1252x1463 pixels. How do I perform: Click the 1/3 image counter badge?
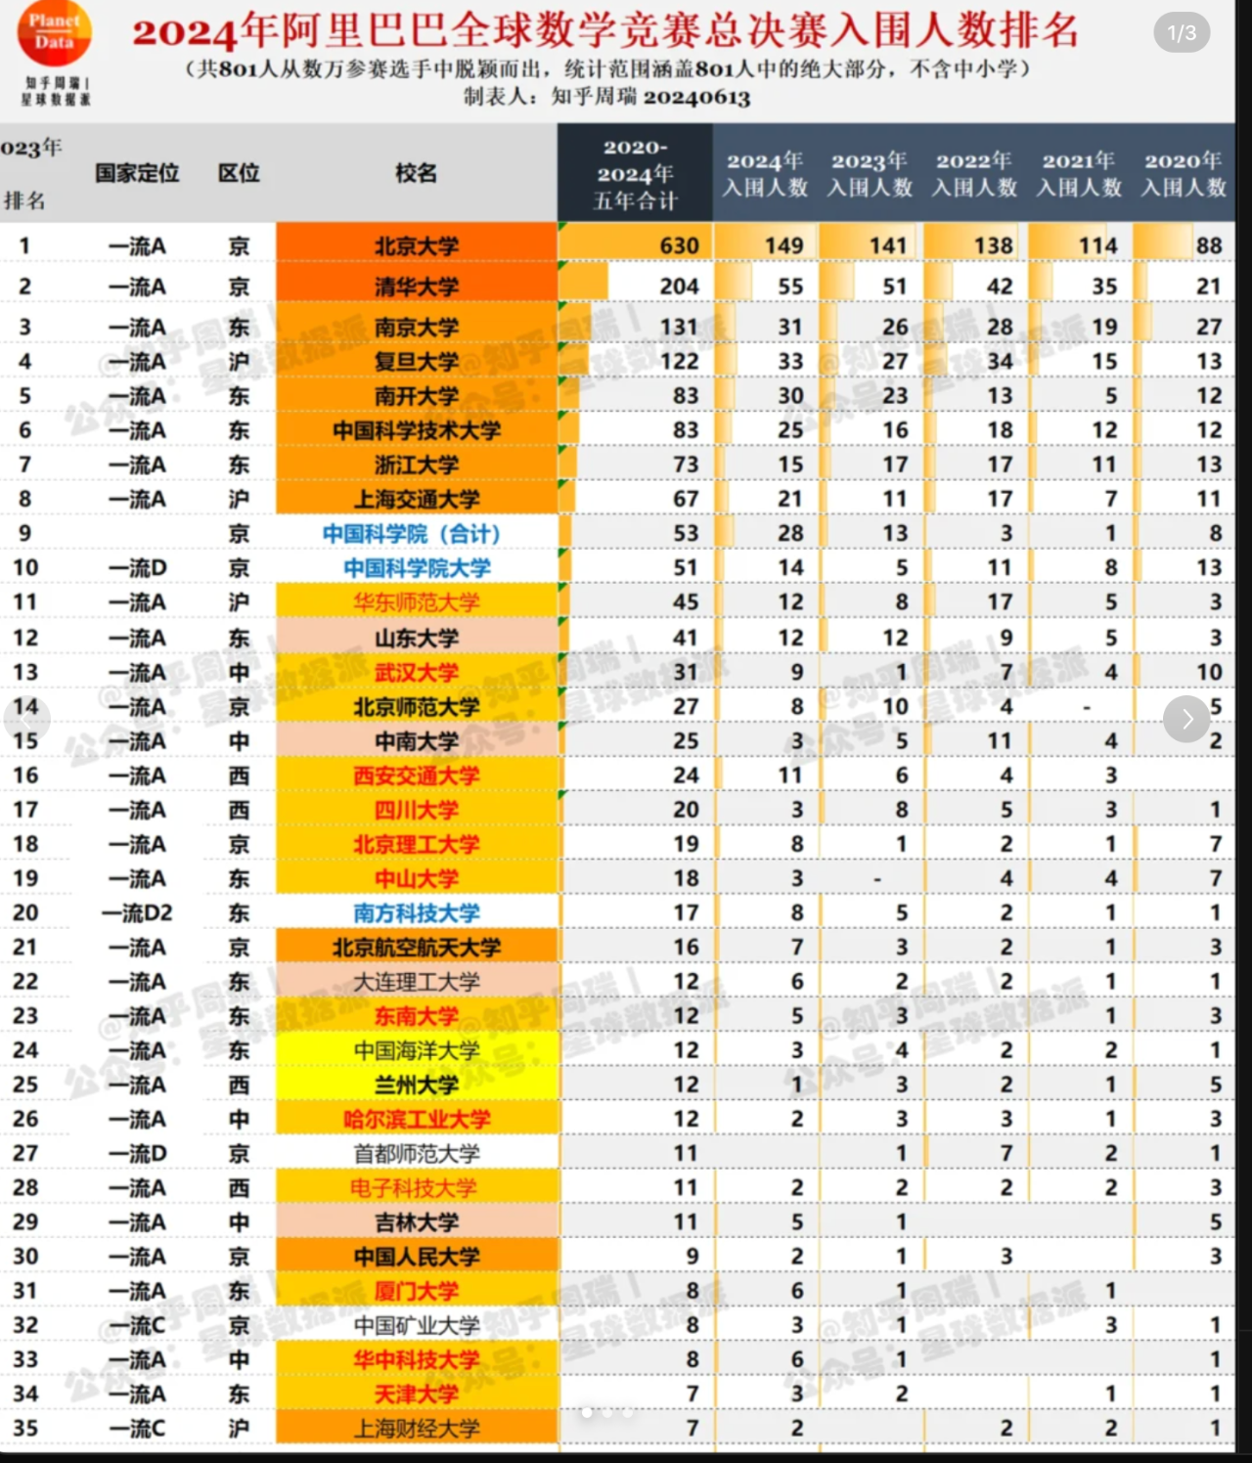click(x=1182, y=33)
